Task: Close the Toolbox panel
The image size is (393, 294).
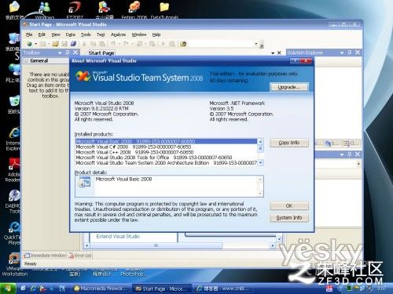Action: [x=75, y=53]
